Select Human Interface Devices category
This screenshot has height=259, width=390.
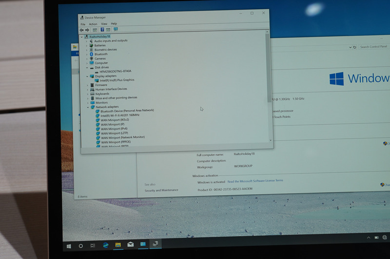pyautogui.click(x=111, y=89)
